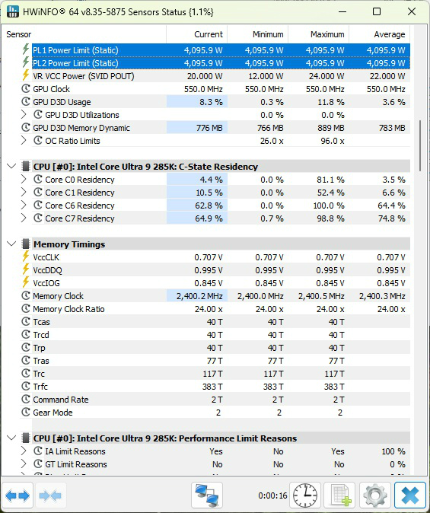Viewport: 430px width, 513px height.
Task: Start logging with the sheet-plus icon
Action: pos(340,495)
